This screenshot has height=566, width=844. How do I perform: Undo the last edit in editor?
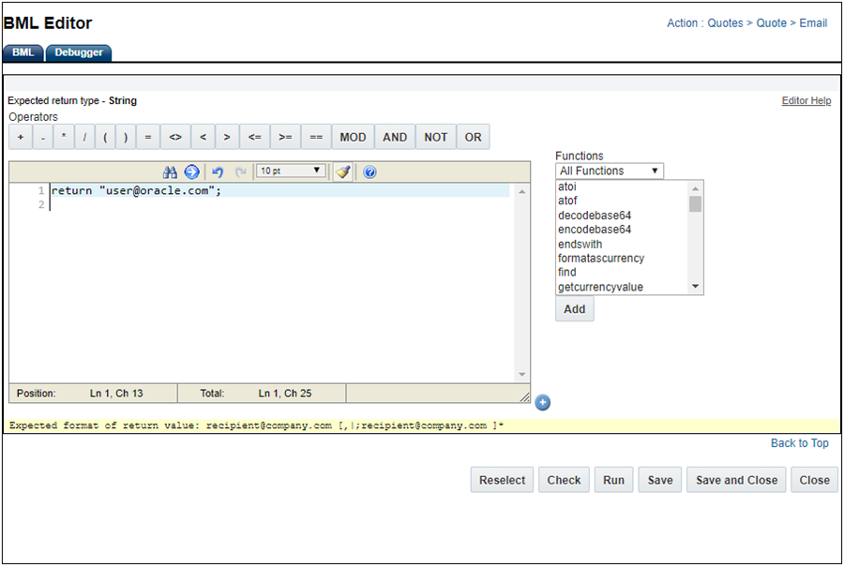218,171
